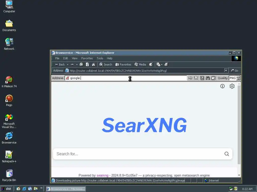Click the IE globe throbber logo
257x192 pixels.
tap(236, 58)
